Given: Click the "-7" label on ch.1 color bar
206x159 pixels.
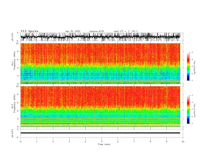Looking at the screenshot, I should point(192,81).
